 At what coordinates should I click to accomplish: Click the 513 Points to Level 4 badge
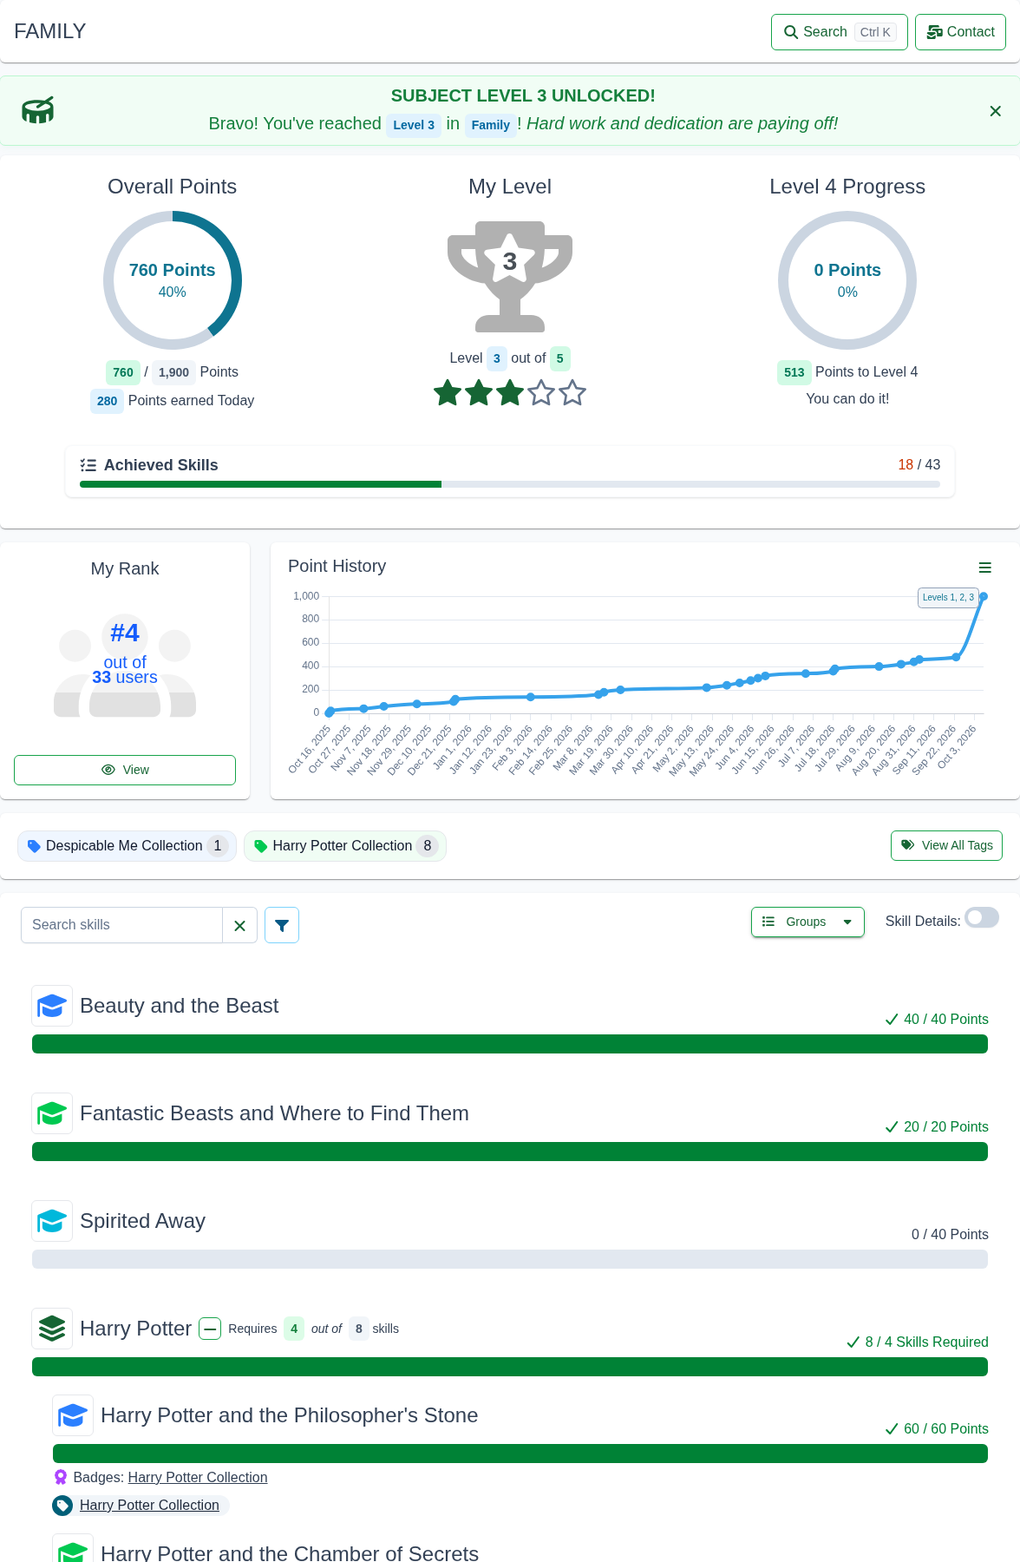point(794,372)
